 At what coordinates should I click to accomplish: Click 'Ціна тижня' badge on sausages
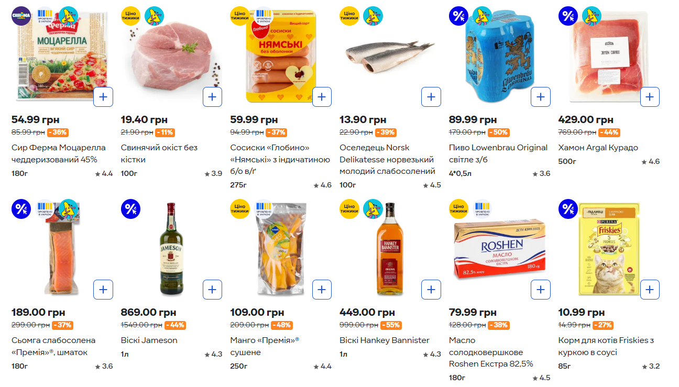click(239, 16)
